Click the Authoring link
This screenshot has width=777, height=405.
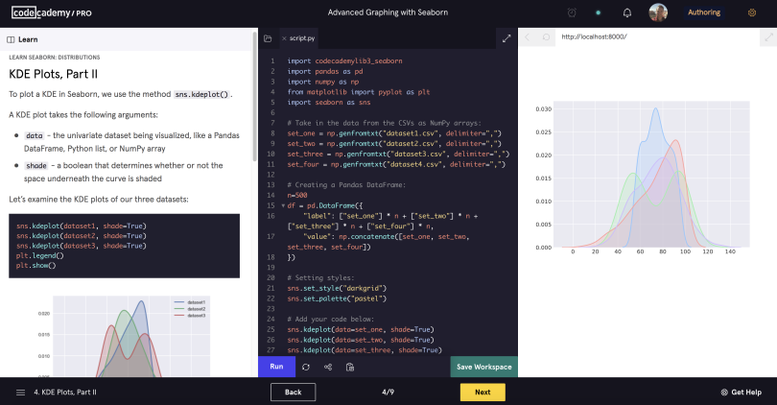click(x=704, y=12)
